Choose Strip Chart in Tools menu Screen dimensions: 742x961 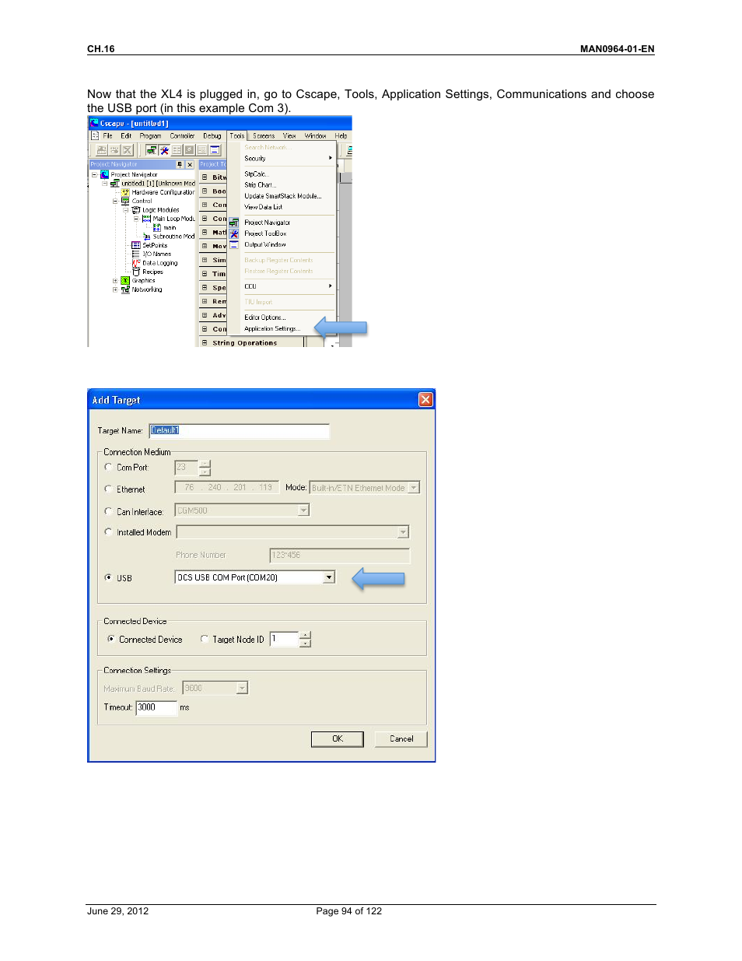tap(260, 185)
